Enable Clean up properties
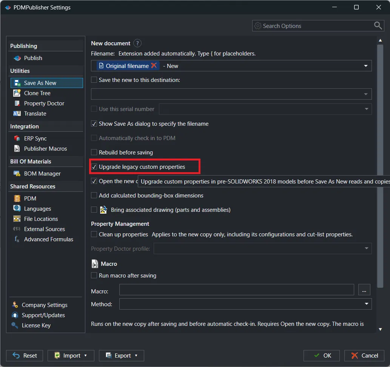The height and width of the screenshot is (367, 390). pos(94,234)
